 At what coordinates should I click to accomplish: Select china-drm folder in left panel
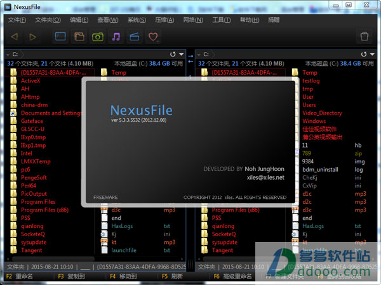(34, 105)
